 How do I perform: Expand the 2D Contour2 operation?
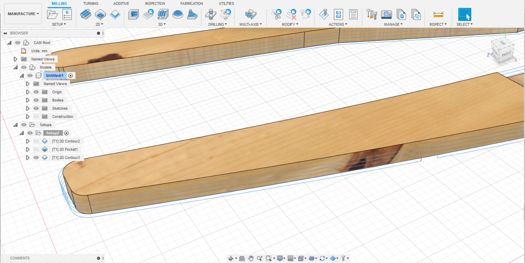(28, 141)
